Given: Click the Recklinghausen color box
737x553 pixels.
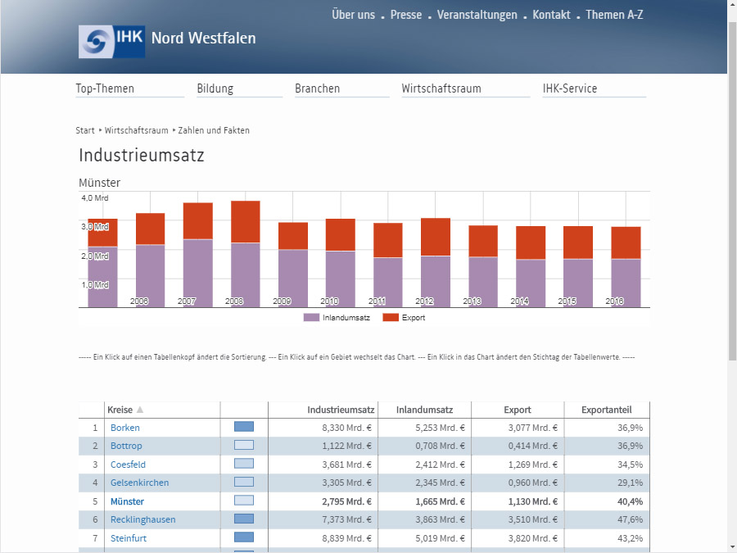Looking at the screenshot, I should (x=244, y=519).
